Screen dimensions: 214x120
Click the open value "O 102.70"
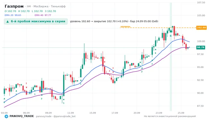click(10, 11)
